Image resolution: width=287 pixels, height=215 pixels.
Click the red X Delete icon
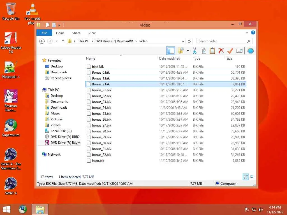click(x=221, y=51)
